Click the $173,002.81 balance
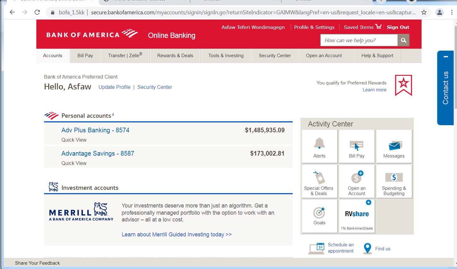The width and height of the screenshot is (457, 269). (267, 153)
